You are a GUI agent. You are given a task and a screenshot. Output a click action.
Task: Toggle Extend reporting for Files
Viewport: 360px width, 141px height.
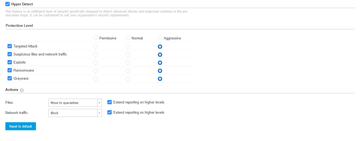coord(110,102)
